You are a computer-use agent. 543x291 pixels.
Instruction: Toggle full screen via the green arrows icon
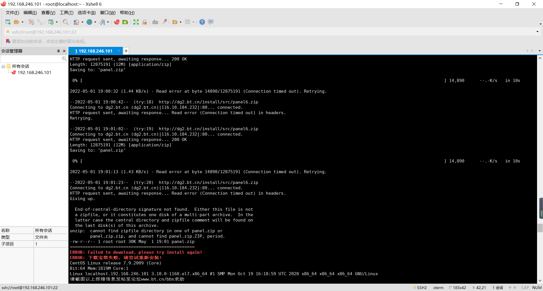(136, 22)
